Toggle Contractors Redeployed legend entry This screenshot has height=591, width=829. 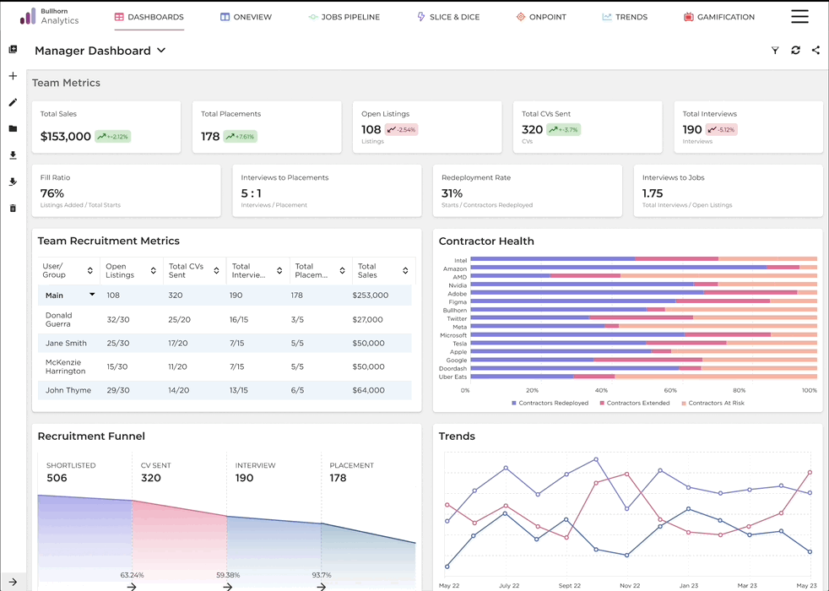pos(550,403)
